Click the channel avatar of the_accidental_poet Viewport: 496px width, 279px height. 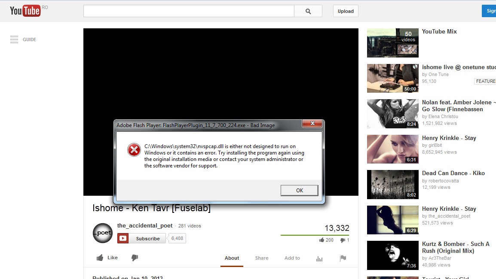[x=102, y=233]
